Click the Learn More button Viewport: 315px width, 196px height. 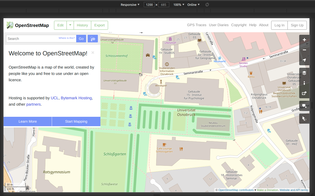pos(28,121)
